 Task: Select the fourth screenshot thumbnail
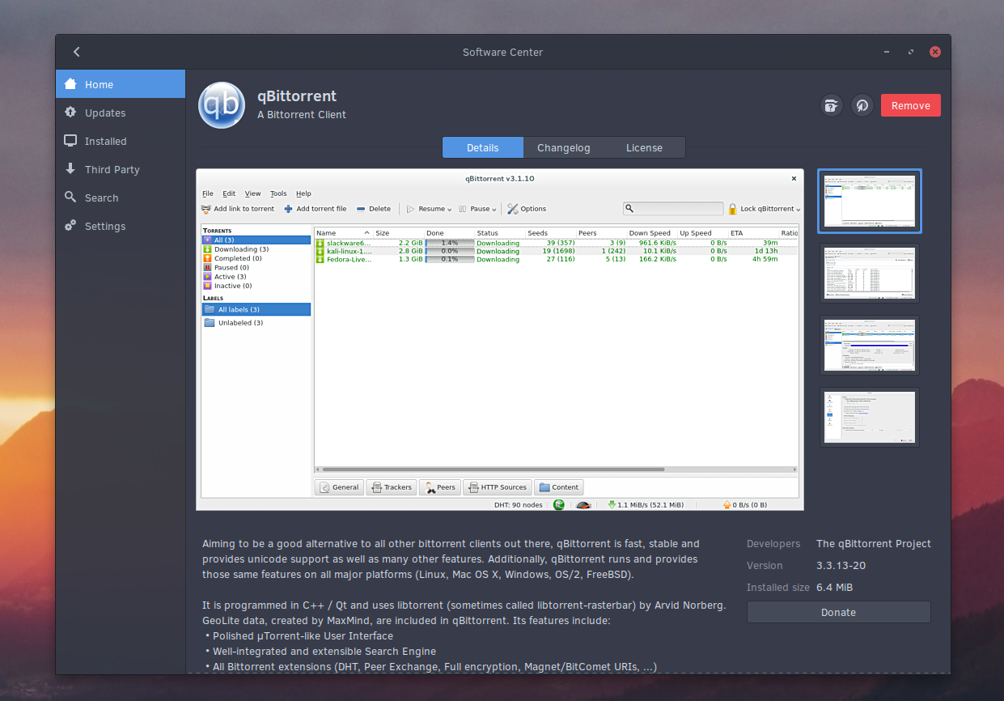870,417
